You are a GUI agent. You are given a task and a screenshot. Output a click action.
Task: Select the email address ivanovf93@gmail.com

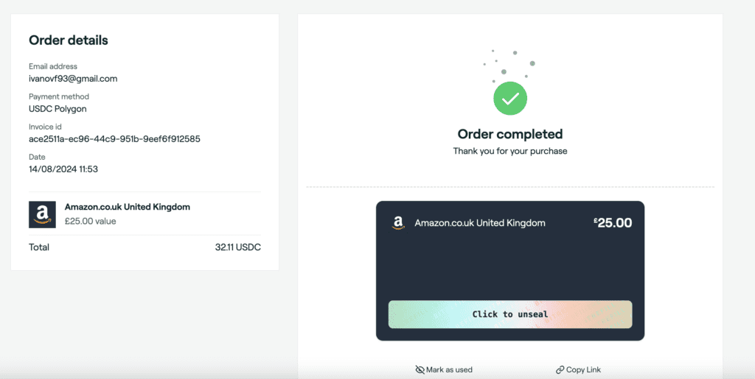click(x=73, y=78)
